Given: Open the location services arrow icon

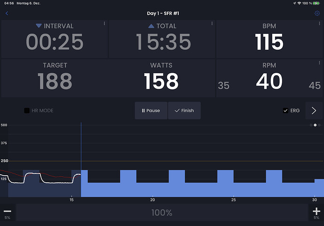Looking at the screenshot, I should point(294,3).
